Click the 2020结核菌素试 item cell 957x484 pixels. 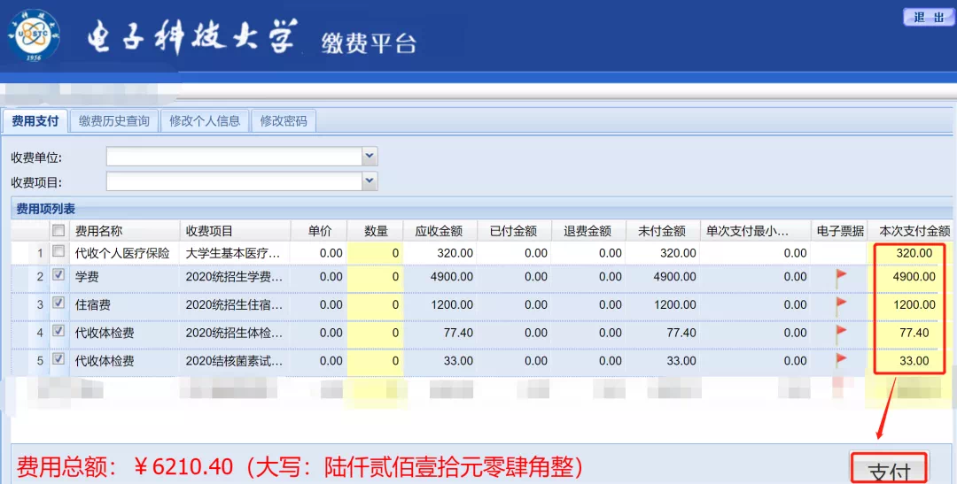tap(235, 361)
